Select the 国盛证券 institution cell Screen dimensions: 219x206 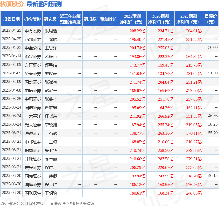click(33, 82)
